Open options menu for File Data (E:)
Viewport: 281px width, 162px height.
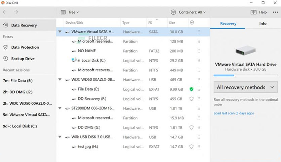tap(199, 89)
